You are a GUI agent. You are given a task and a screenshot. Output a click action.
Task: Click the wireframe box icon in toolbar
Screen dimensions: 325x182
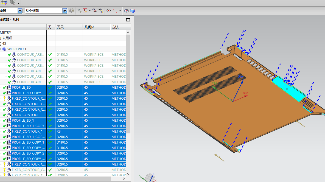coord(126,11)
